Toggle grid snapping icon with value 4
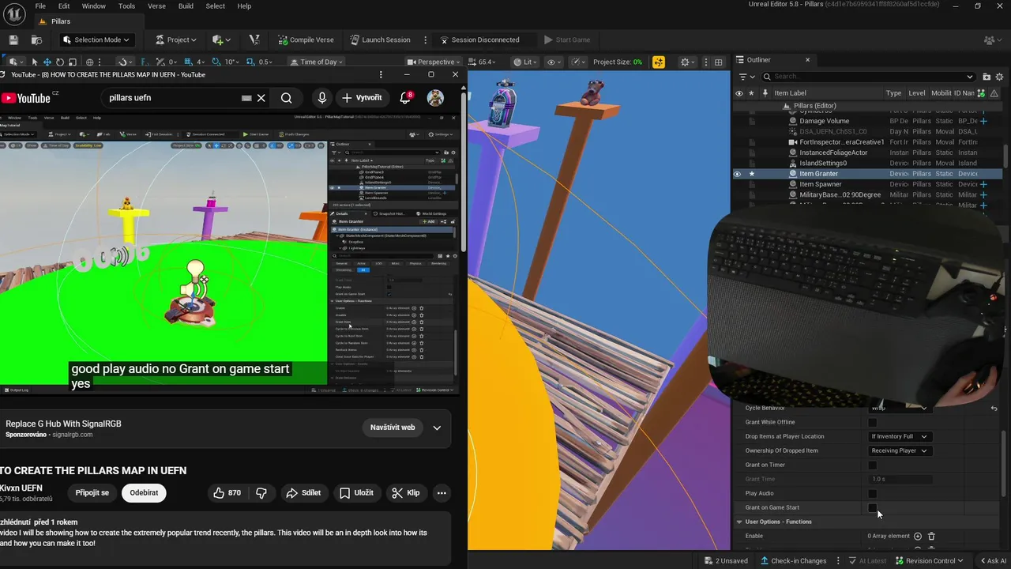1011x569 pixels. coord(190,62)
